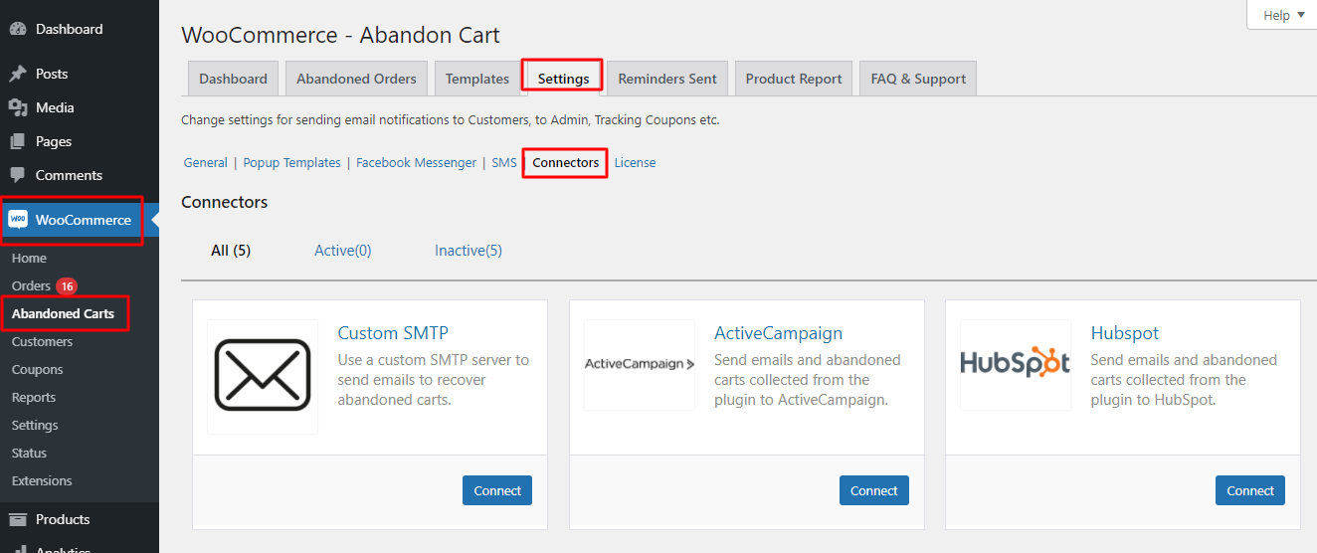The height and width of the screenshot is (553, 1317).
Task: Click the Products box icon
Action: [x=17, y=519]
